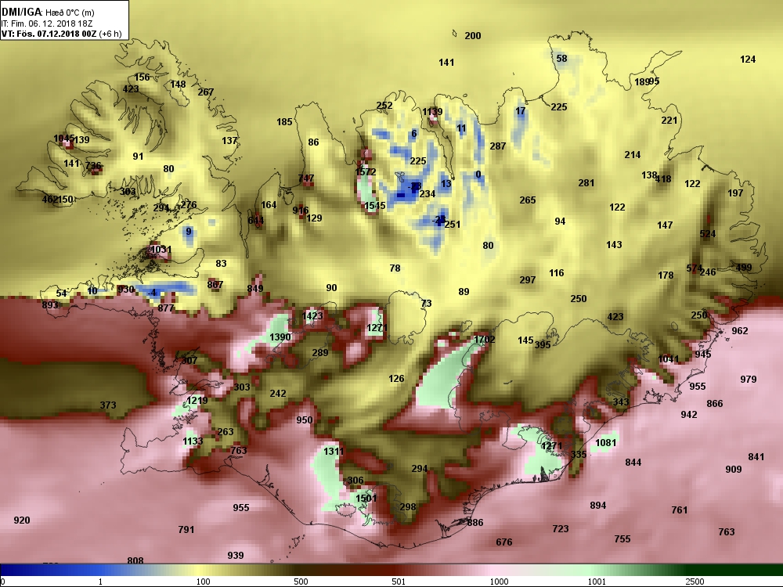Click the map value '156' in the Westfjords
The image size is (783, 587).
pos(142,77)
